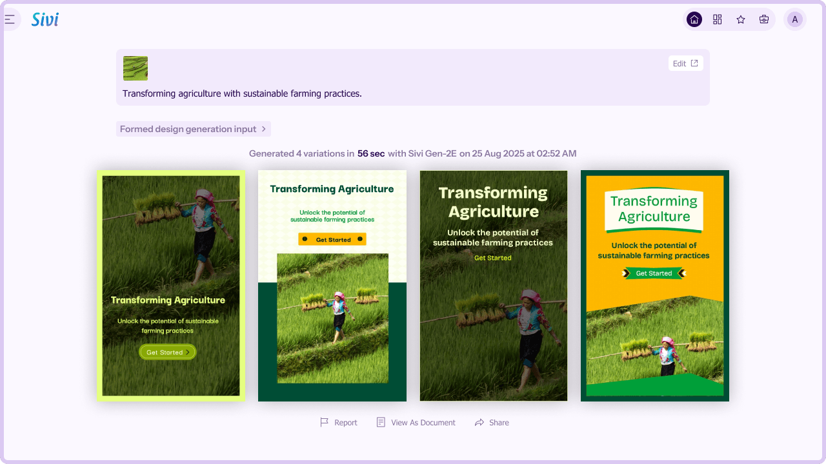This screenshot has width=826, height=464.
Task: Open the grid templates icon
Action: (718, 19)
